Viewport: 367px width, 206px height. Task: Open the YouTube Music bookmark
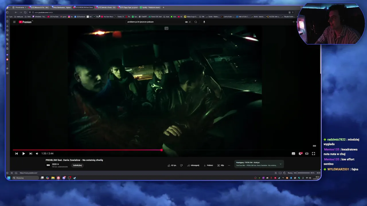click(107, 17)
